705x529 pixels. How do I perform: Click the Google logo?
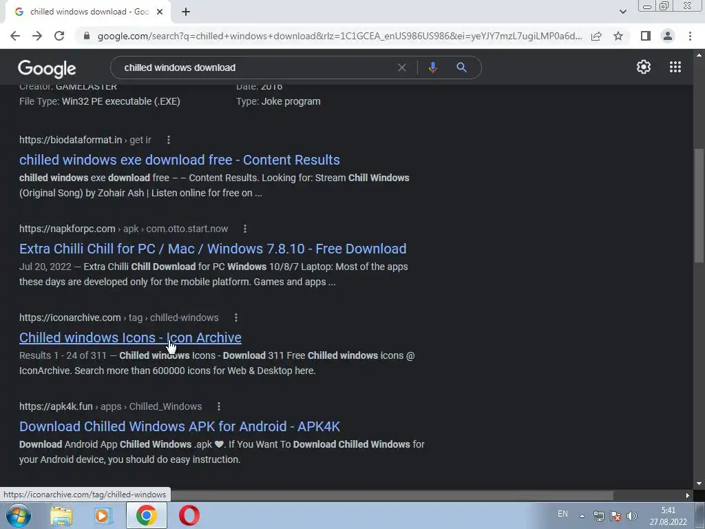click(x=47, y=68)
